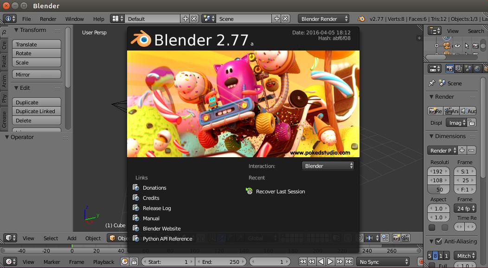Screen dimensions: 488x268
Task: Open the screen layout browse icon
Action: (x=118, y=19)
